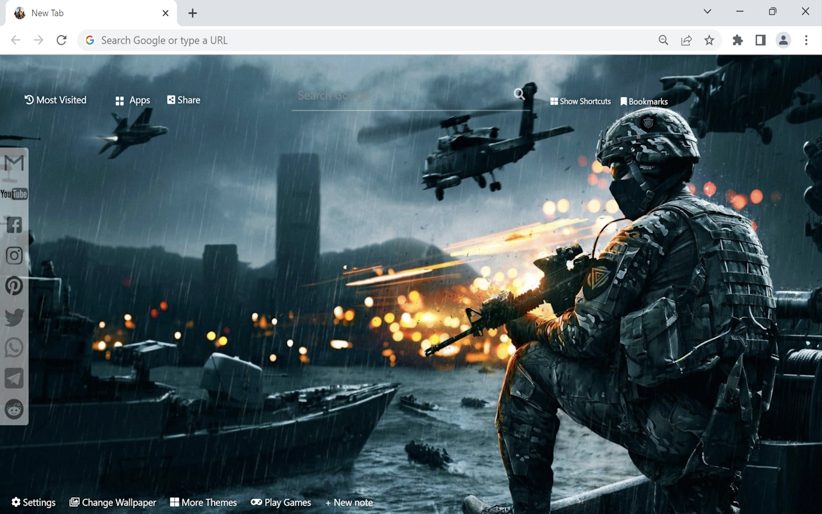Viewport: 822px width, 514px height.
Task: Open Reddit from the sidebar
Action: click(13, 409)
